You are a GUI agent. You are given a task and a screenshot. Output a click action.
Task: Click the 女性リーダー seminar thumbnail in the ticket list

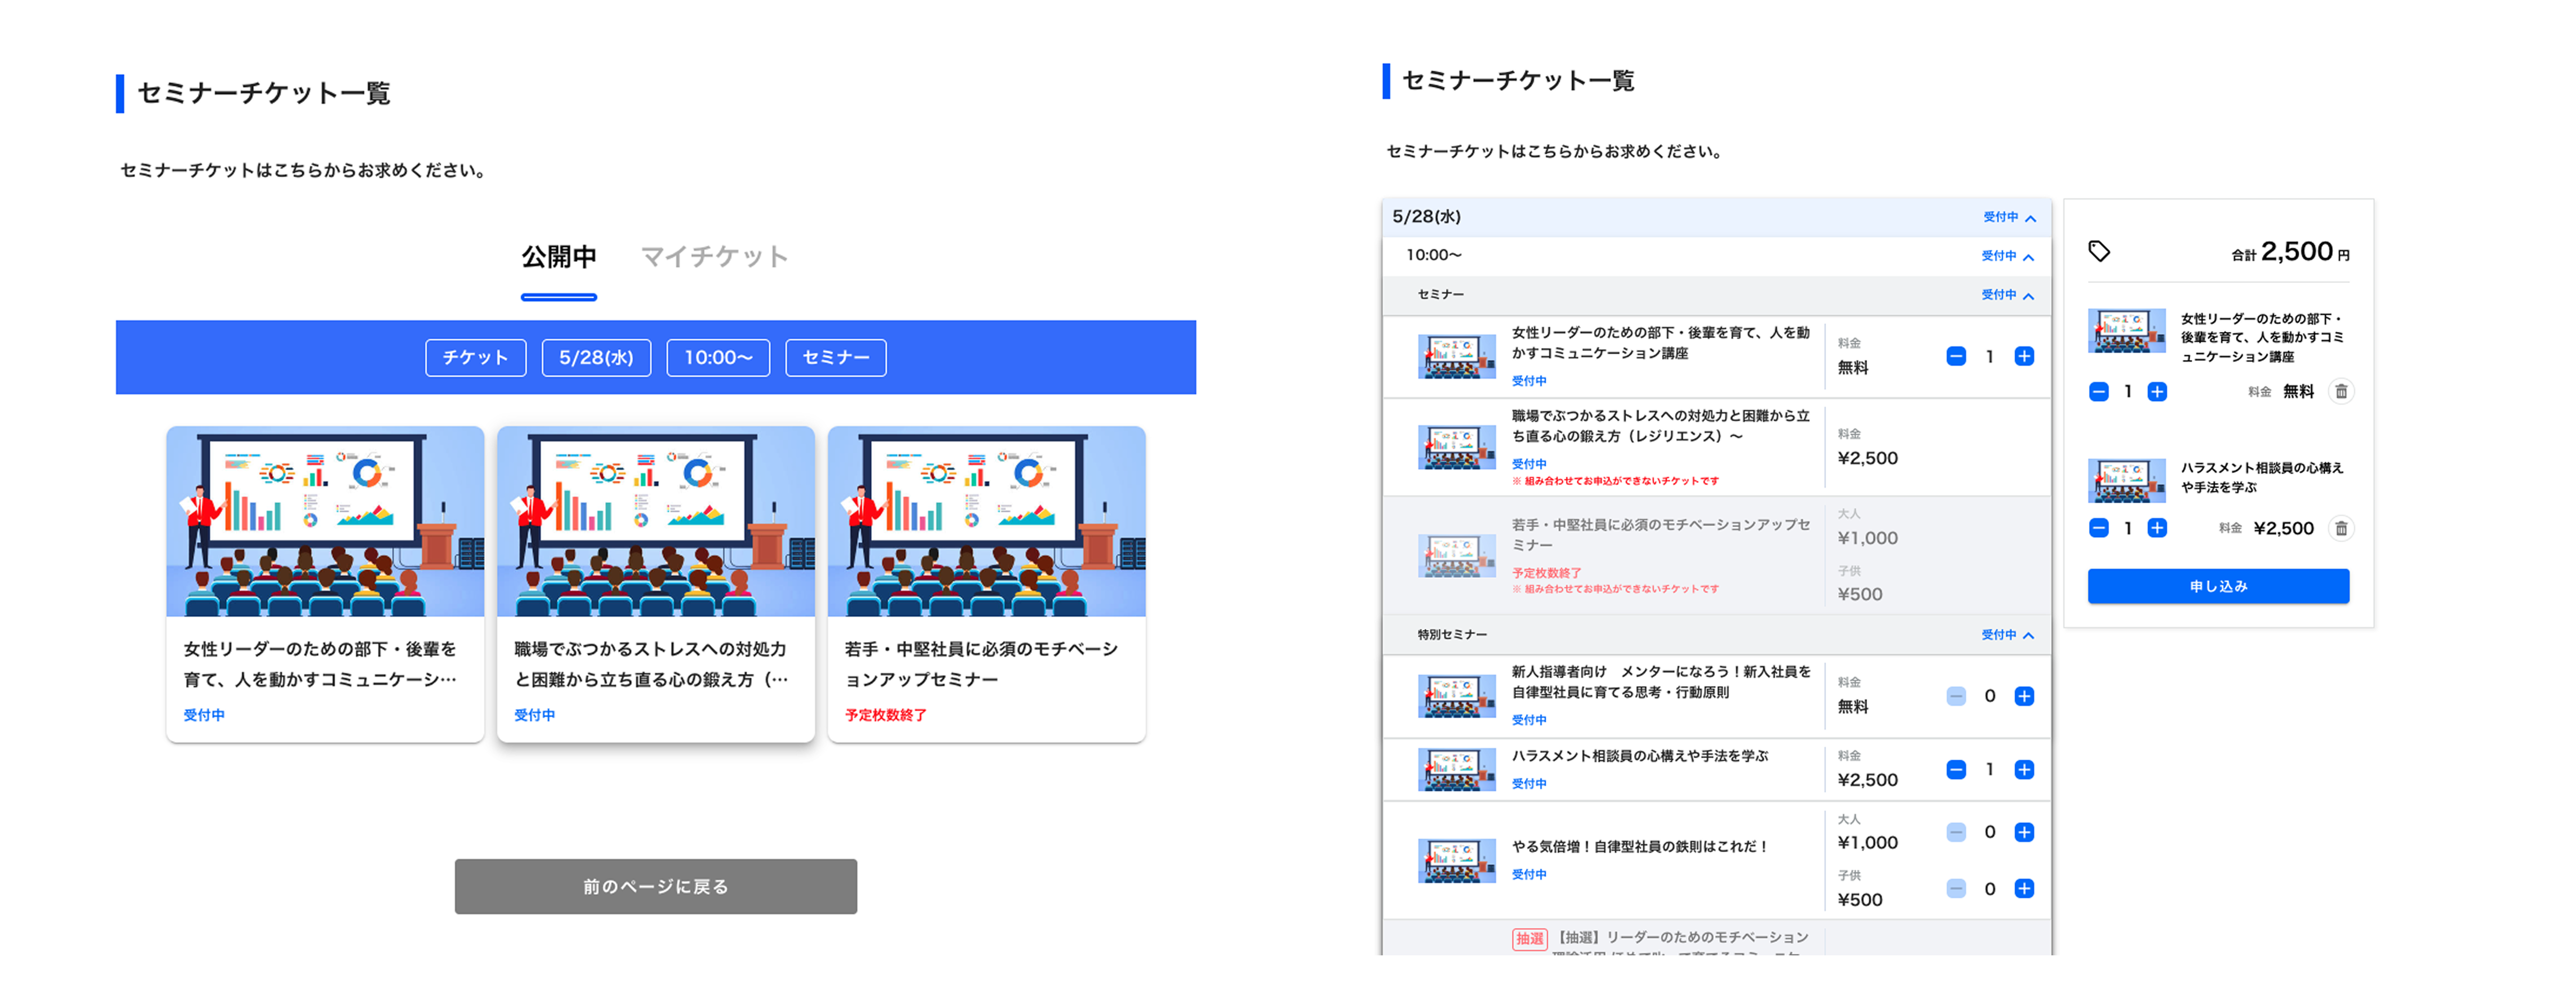click(x=1456, y=356)
